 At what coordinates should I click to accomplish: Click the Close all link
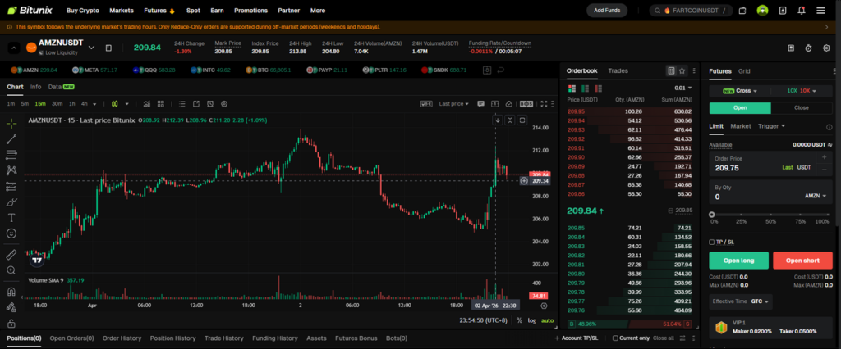[x=663, y=338]
